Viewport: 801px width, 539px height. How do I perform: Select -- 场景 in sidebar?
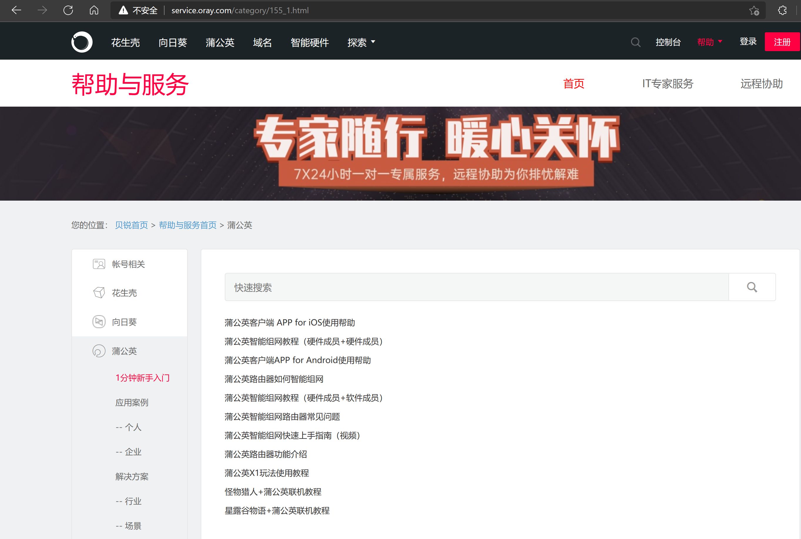coord(129,526)
